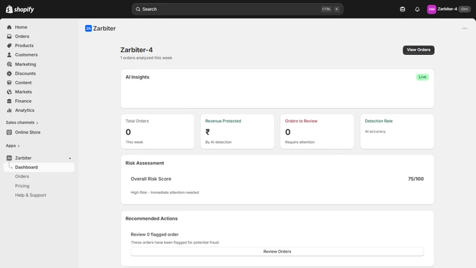Open the notifications bell
Screen dimensions: 476x268
[x=417, y=9]
